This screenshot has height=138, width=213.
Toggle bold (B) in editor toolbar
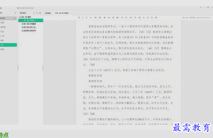tap(79, 18)
